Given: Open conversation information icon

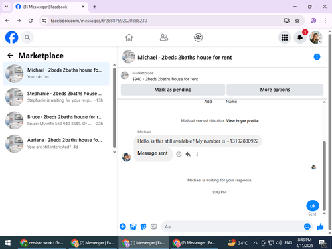Looking at the screenshot, I should [317, 57].
